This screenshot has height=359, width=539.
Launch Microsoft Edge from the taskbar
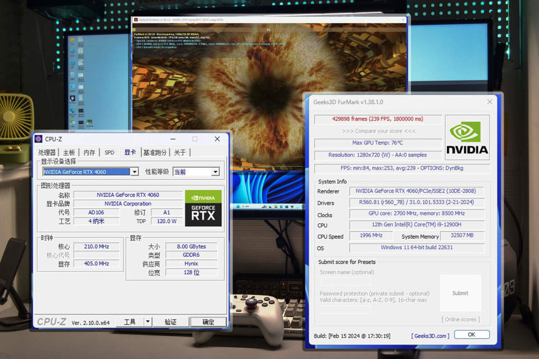(281, 206)
